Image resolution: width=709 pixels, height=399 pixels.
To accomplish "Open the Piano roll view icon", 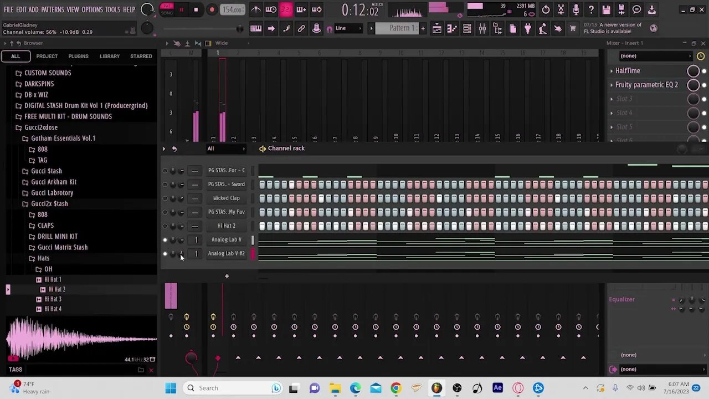I will 452,28.
